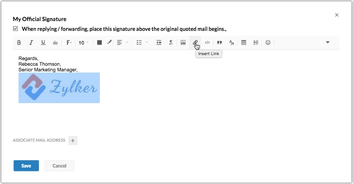This screenshot has height=184, width=353.
Task: Insert an image
Action: (x=183, y=42)
